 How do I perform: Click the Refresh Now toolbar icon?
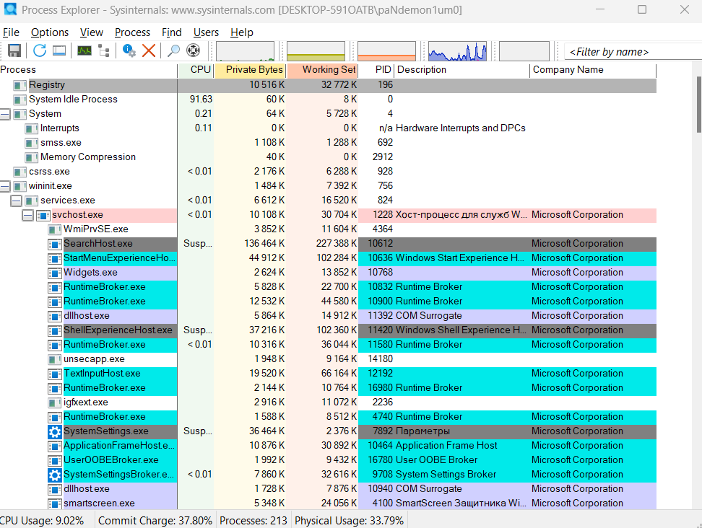[40, 50]
